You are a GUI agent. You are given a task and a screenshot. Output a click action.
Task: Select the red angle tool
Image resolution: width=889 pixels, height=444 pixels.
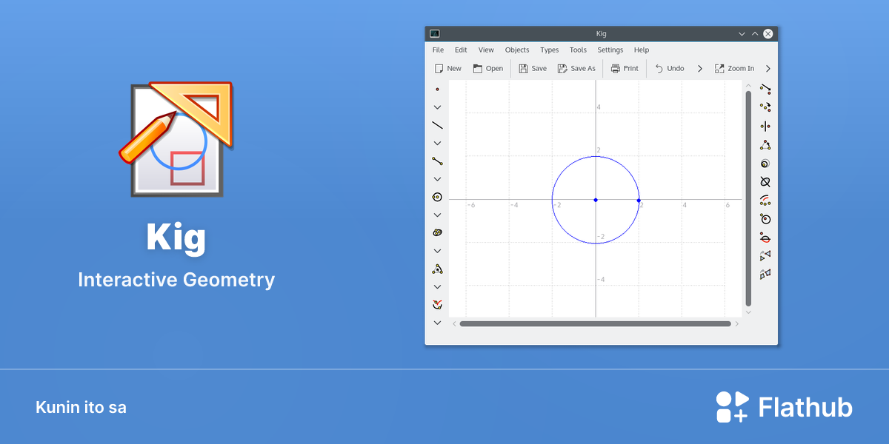pos(437,304)
